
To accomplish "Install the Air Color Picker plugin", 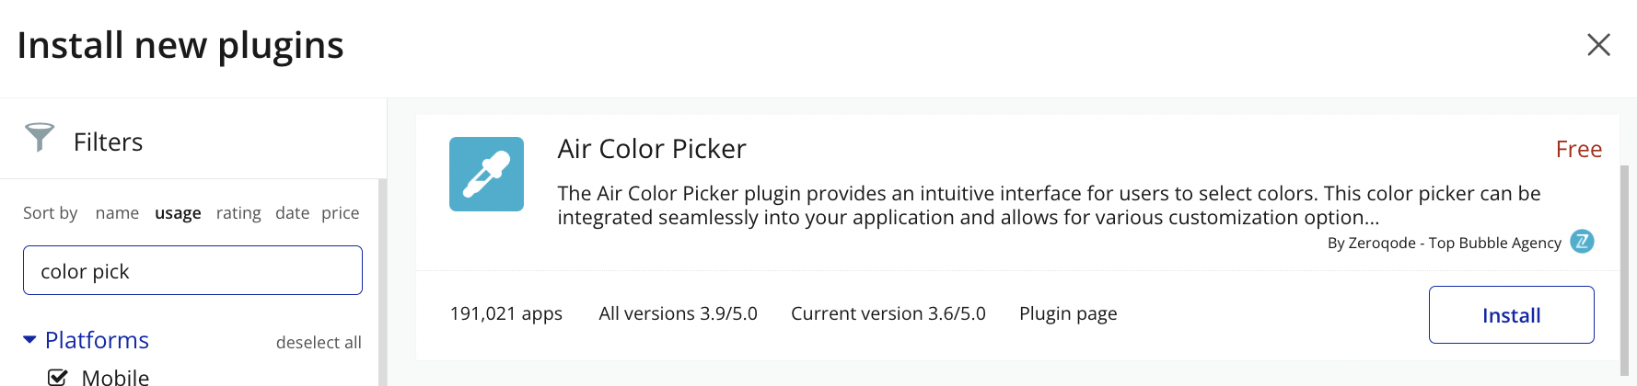I will [x=1511, y=315].
